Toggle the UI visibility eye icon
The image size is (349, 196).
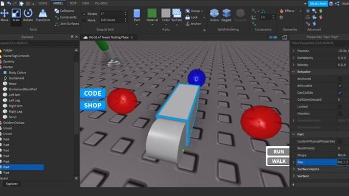[273, 38]
